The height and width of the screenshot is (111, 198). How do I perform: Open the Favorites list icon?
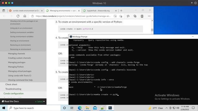pyautogui.click(x=128, y=16)
